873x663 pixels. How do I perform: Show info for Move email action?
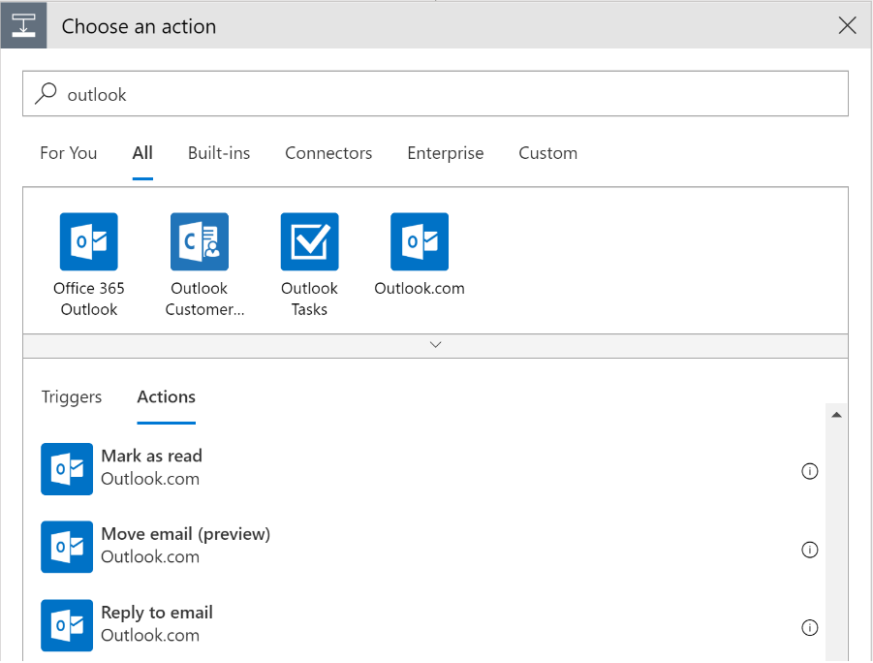[x=810, y=550]
